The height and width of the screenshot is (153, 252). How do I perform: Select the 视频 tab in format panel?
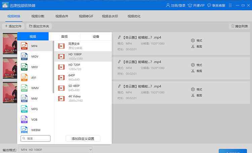33,36
